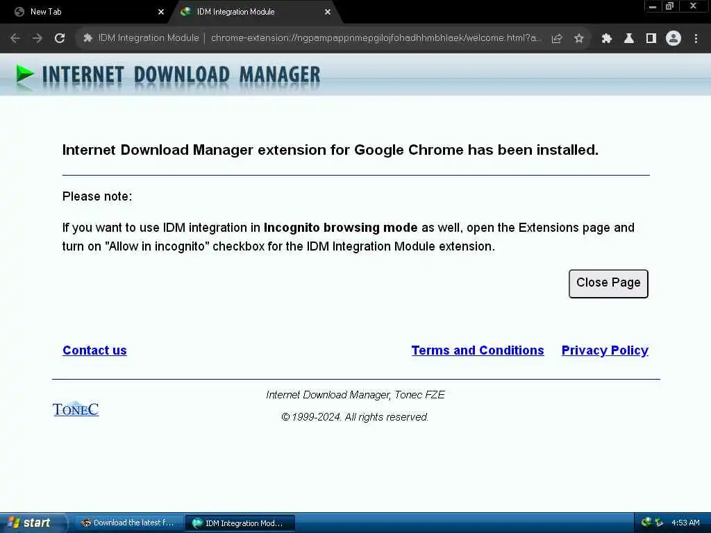Click the Close Page button
711x533 pixels.
608,284
